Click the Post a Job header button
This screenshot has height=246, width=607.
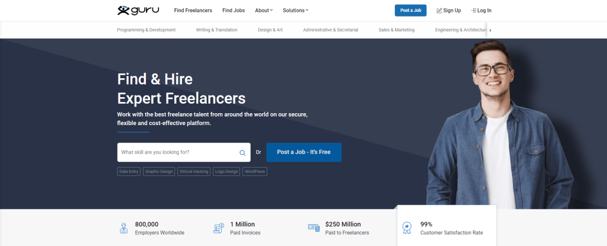click(x=410, y=11)
